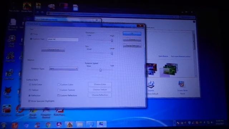Click the custom text input field
Image resolution: width=229 pixels, height=129 pixels.
pos(63,39)
